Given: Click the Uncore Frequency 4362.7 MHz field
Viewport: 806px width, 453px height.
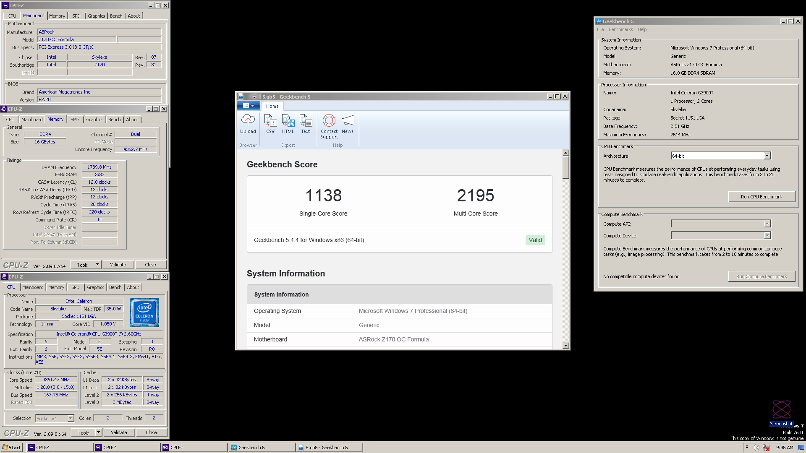Looking at the screenshot, I should click(136, 149).
